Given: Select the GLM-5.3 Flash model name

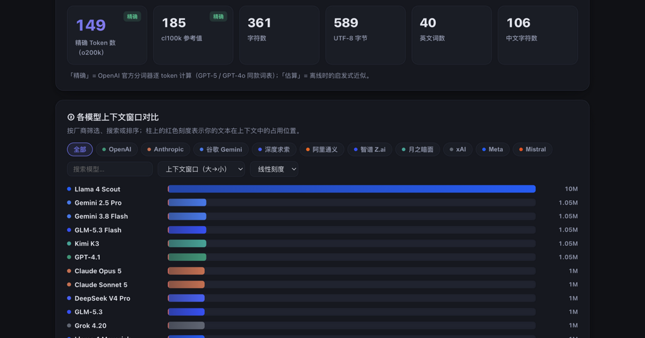Looking at the screenshot, I should 98,230.
